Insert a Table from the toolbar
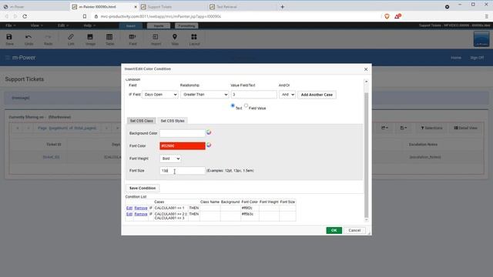This screenshot has width=493, height=277. [109, 39]
